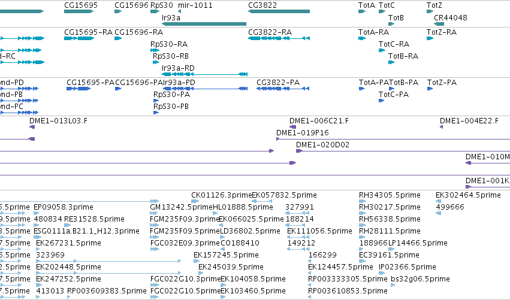This screenshot has height=300, width=510.
Task: Click the TotC-PA protein label
Action: pyautogui.click(x=394, y=95)
